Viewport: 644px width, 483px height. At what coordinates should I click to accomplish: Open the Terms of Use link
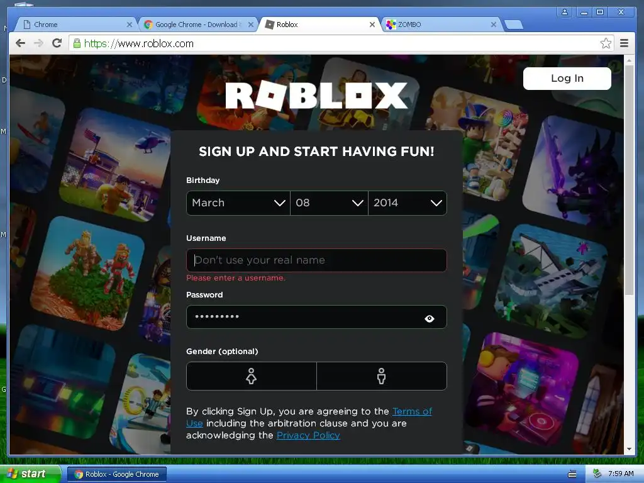(x=413, y=411)
